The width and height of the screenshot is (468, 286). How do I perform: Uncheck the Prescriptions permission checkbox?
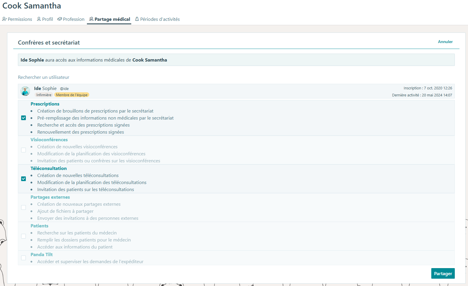(23, 118)
